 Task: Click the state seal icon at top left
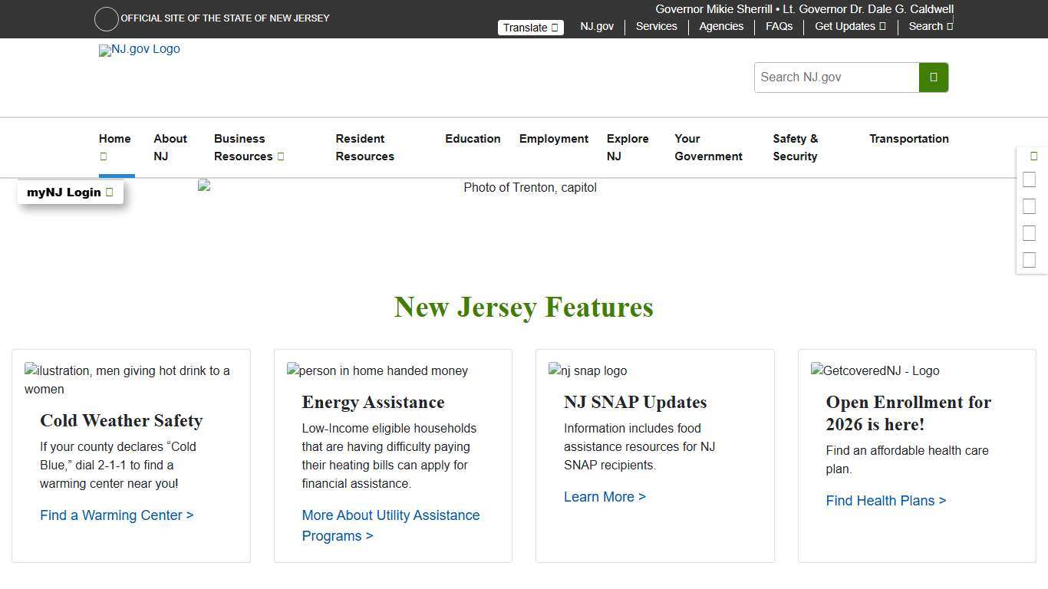[x=106, y=18]
